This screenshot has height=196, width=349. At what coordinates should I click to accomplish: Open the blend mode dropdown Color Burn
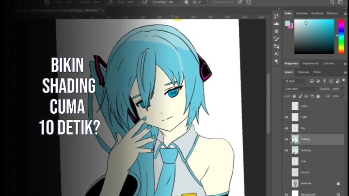tap(301, 89)
